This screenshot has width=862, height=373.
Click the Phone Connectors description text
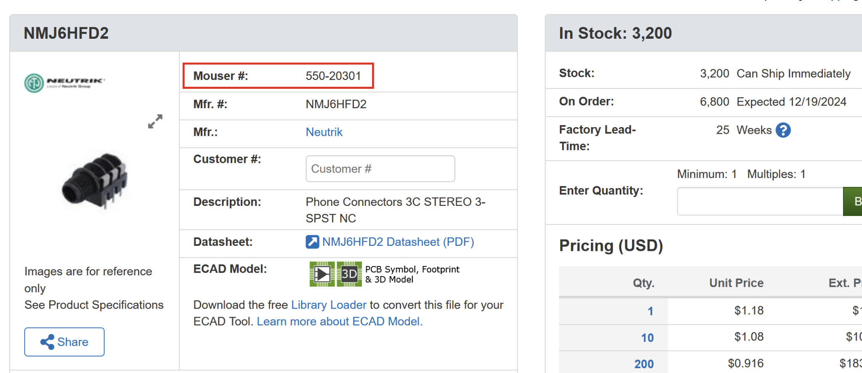395,210
